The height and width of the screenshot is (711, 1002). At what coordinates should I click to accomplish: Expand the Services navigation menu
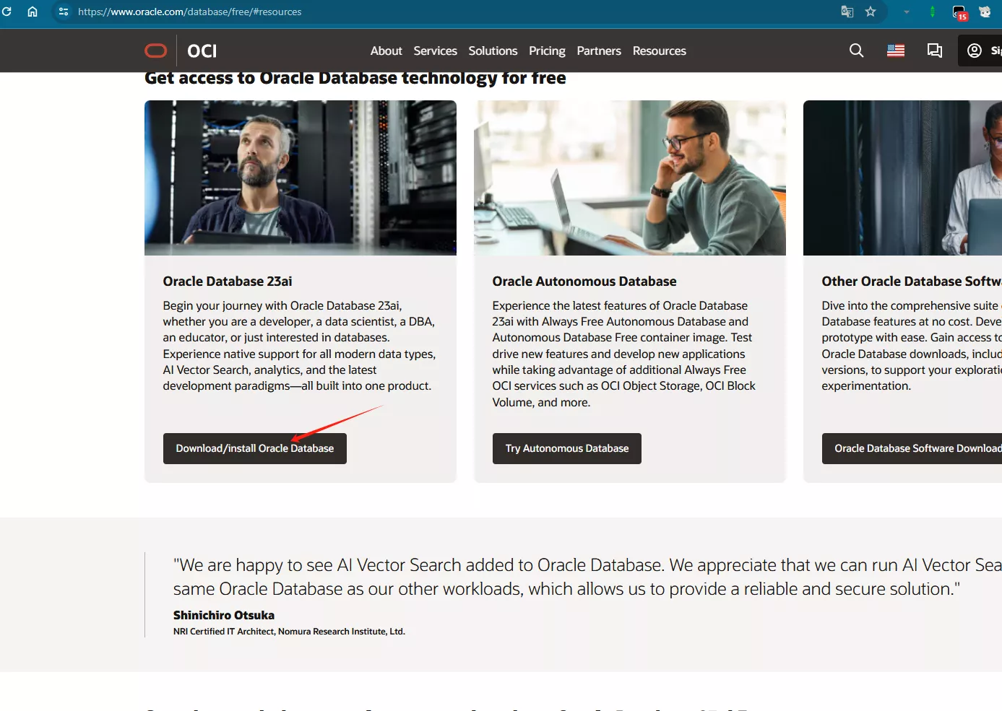point(435,51)
